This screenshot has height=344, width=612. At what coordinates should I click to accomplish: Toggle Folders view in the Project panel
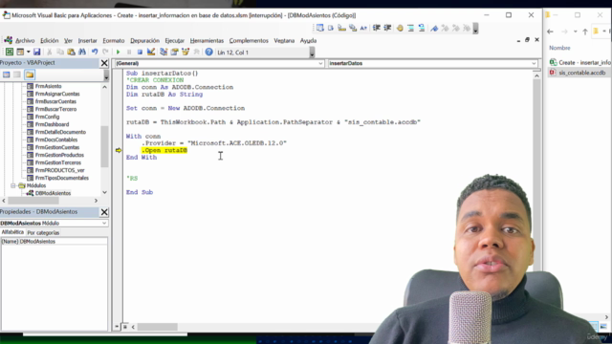pos(30,75)
